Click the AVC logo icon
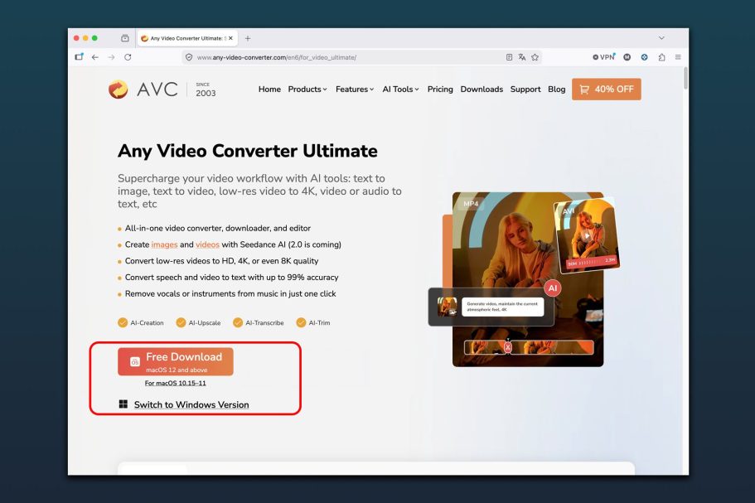 pyautogui.click(x=118, y=89)
